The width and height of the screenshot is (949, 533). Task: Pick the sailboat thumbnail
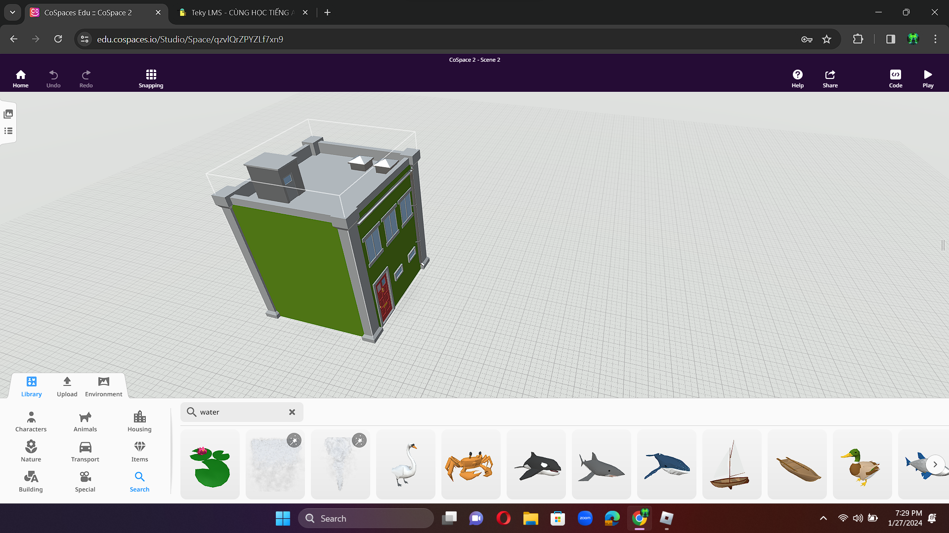[732, 464]
